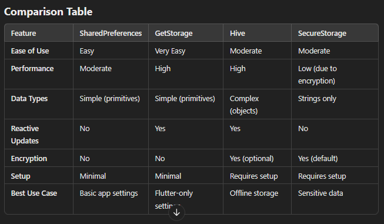Click the Reactive Updates row label
Image resolution: width=384 pixels, height=224 pixels.
[25, 135]
